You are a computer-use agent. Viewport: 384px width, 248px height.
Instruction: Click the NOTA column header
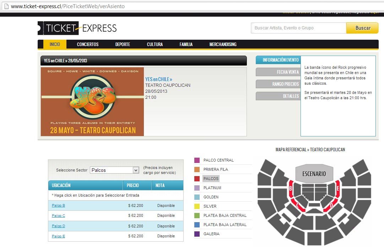click(168, 185)
